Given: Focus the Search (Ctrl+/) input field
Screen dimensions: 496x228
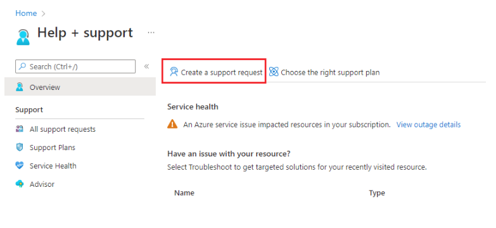Looking at the screenshot, I should pos(75,66).
